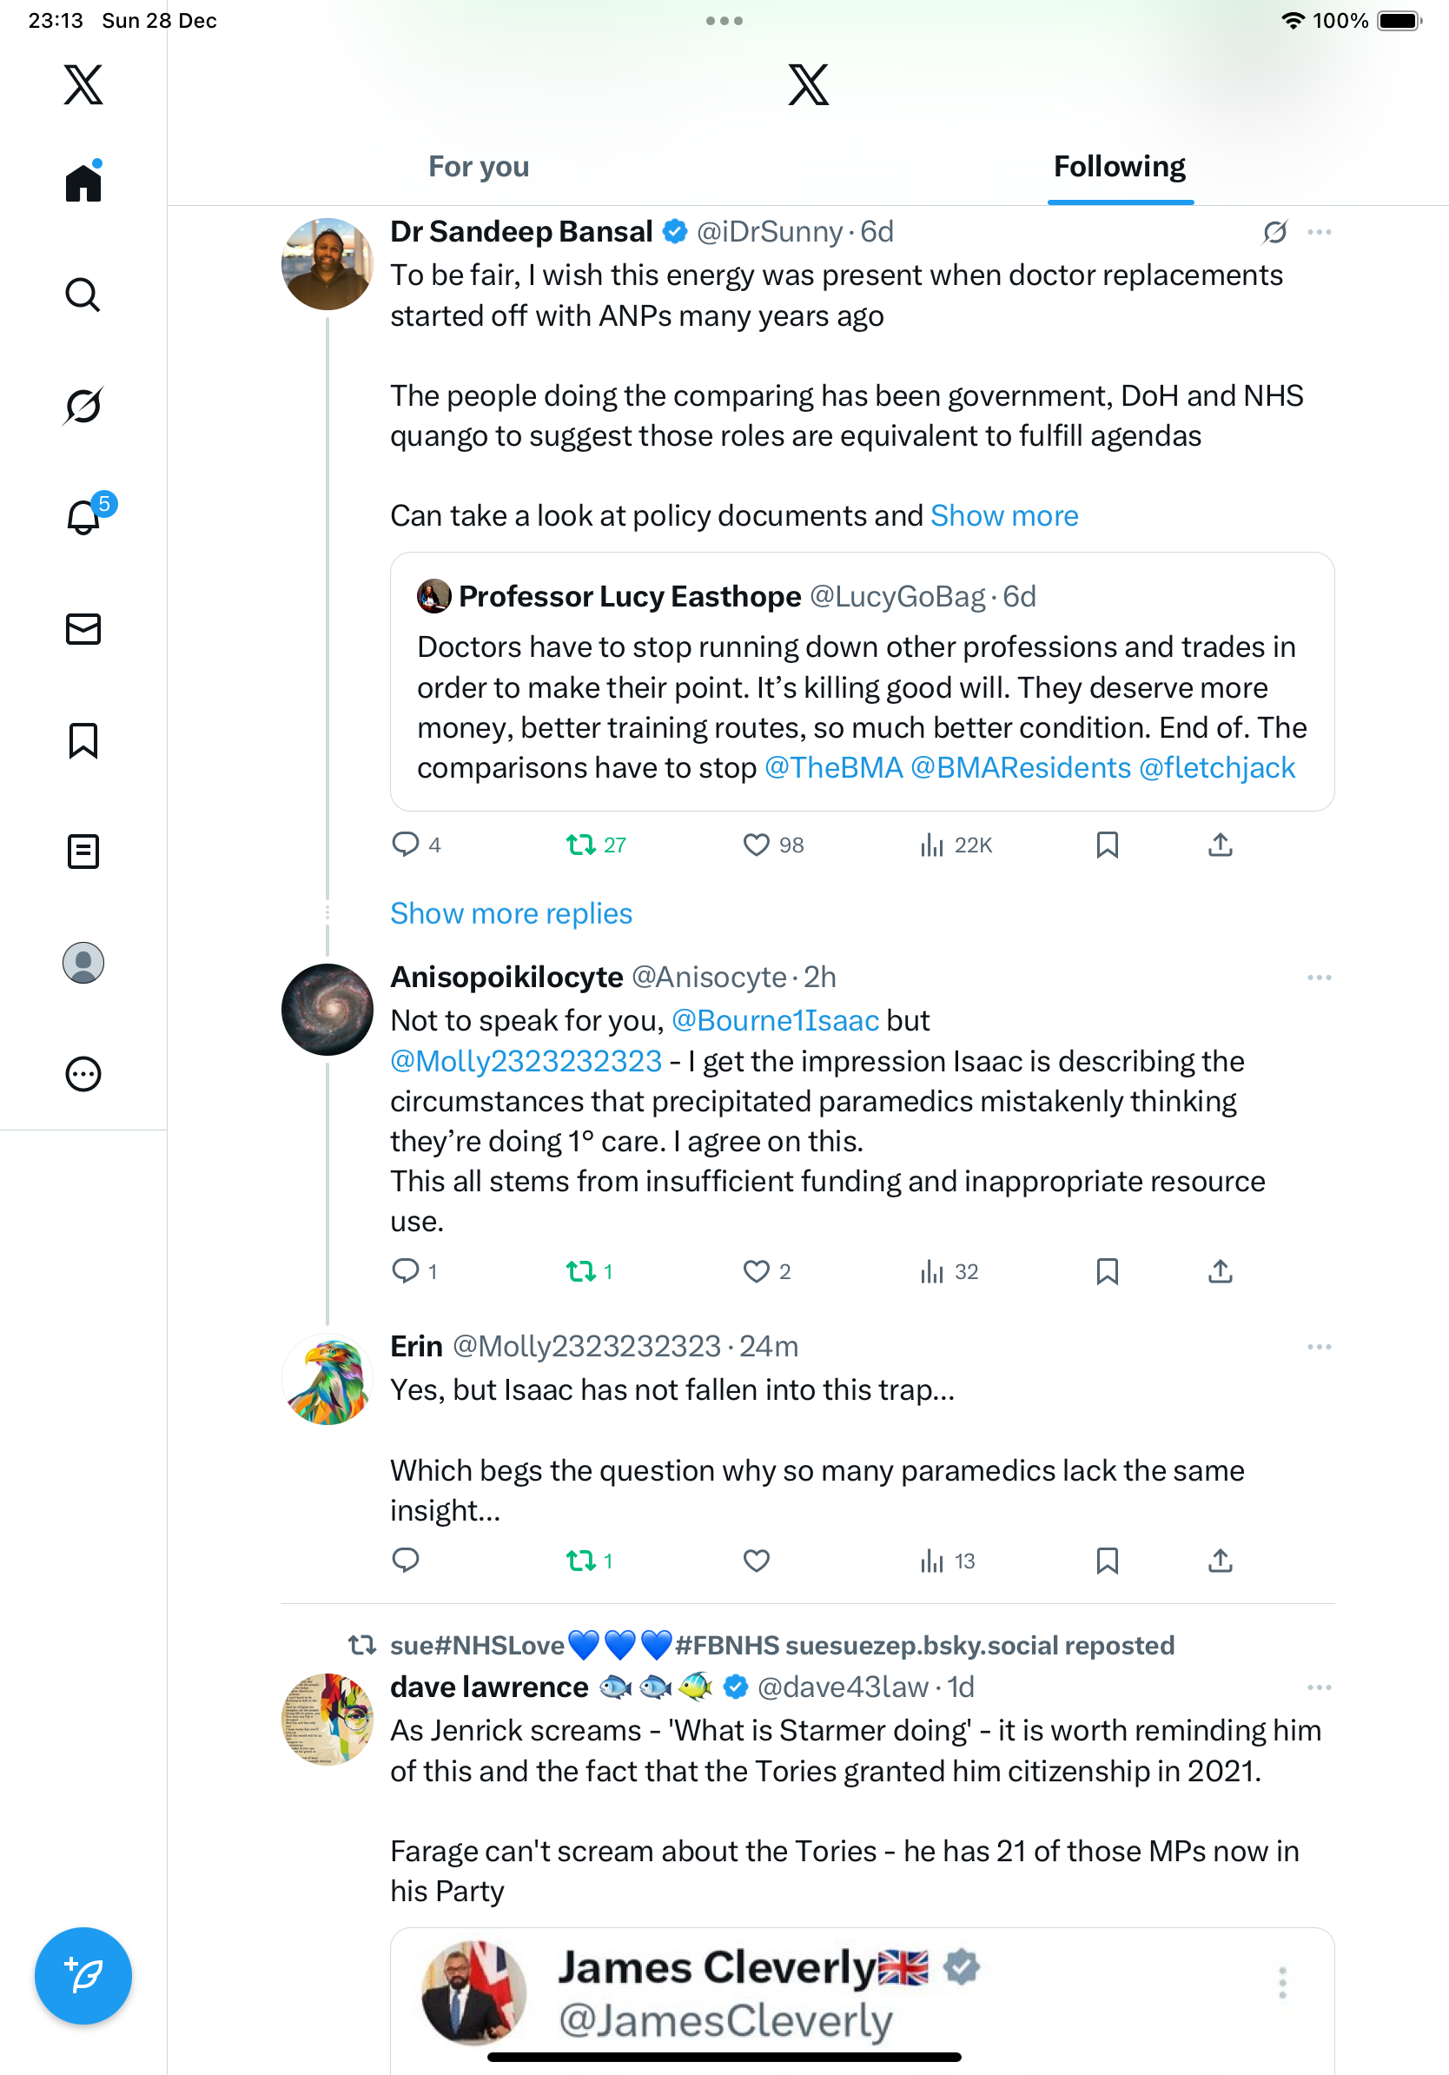Undo repost on Erin's reply

580,1561
